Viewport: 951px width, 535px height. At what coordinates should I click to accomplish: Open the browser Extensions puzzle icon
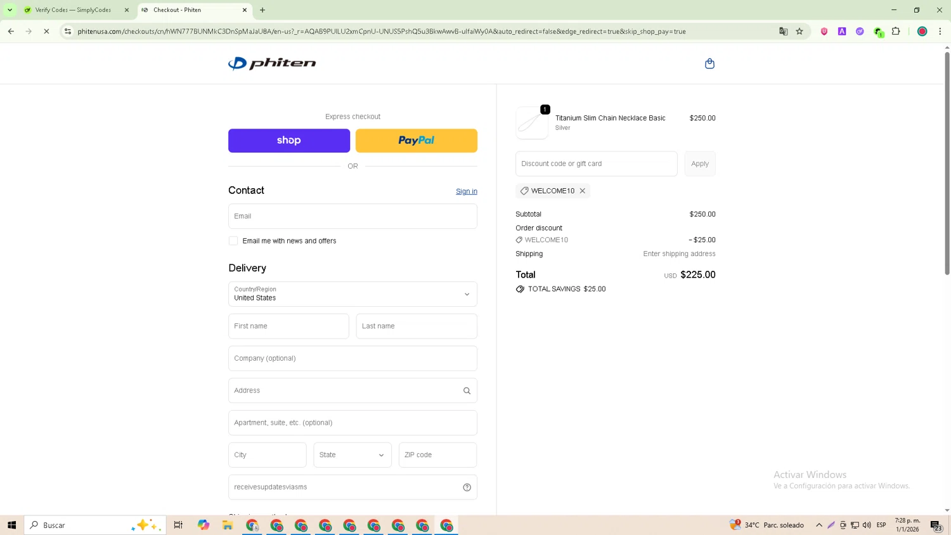[x=896, y=31]
